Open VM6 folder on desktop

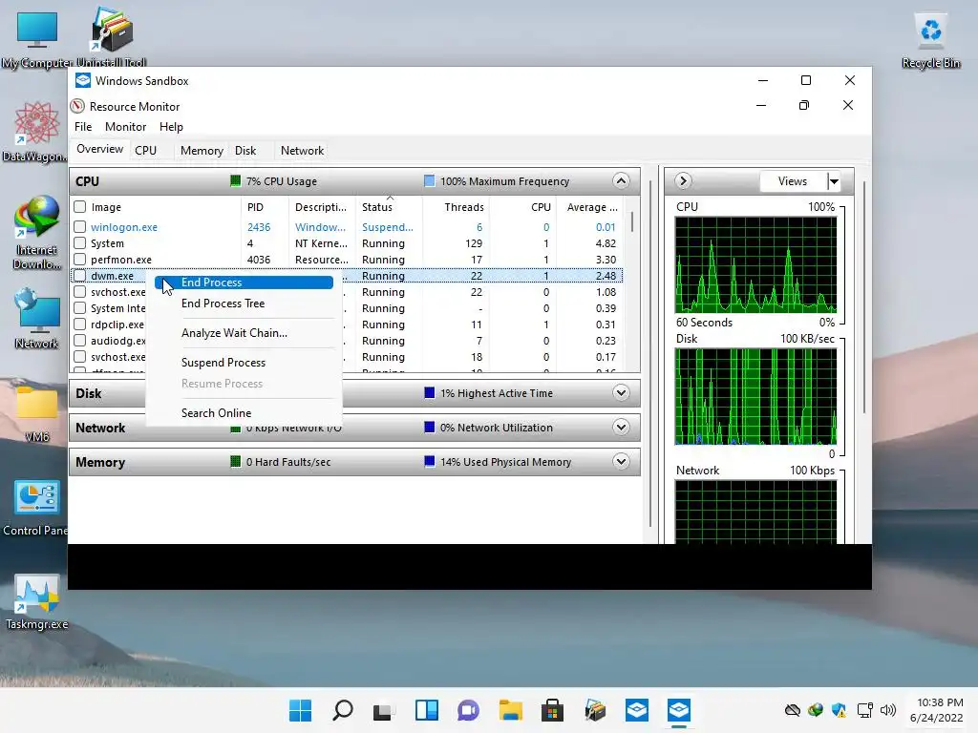pos(37,412)
